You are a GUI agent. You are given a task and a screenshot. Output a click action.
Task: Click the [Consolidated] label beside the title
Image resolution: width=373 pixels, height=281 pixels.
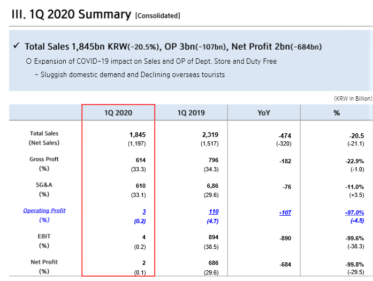click(x=158, y=16)
